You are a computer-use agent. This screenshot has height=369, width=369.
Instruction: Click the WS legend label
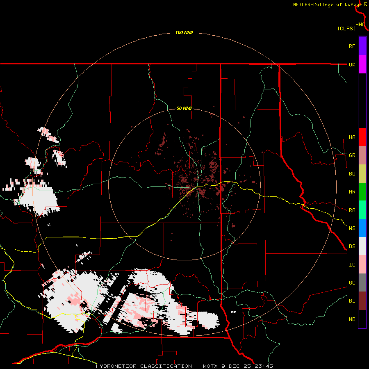[352, 228]
